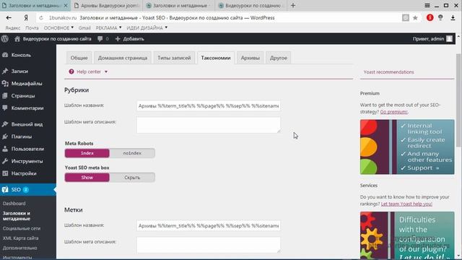Open Дополнительно submenu link
Image resolution: width=462 pixels, height=260 pixels.
coord(19,248)
